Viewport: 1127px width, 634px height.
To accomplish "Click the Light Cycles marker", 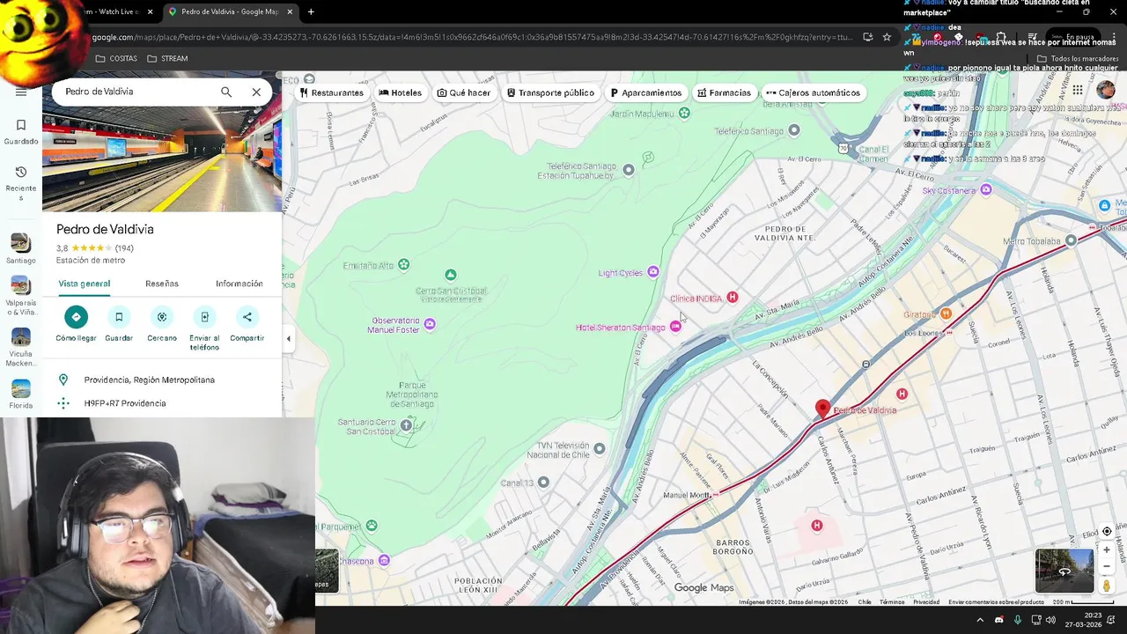I will (652, 272).
